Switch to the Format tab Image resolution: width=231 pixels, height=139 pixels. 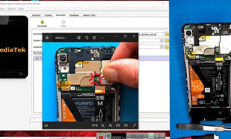pos(48,15)
